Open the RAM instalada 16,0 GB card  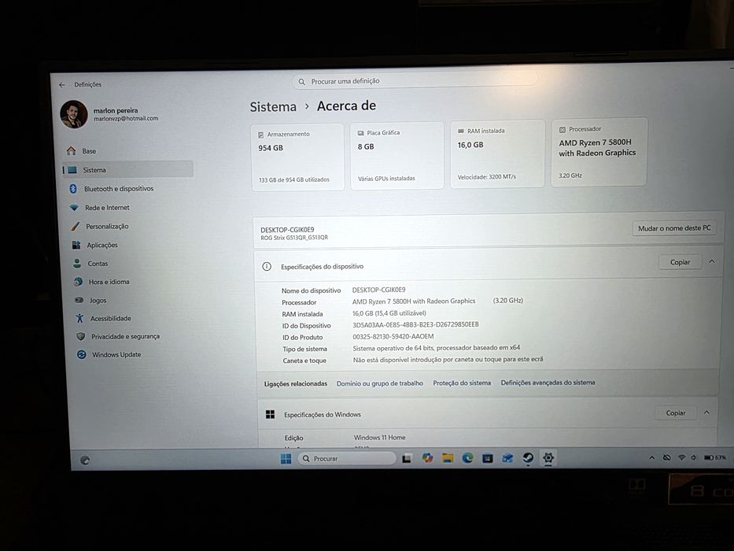click(x=497, y=153)
